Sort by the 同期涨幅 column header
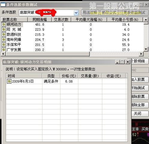 coord(39,20)
